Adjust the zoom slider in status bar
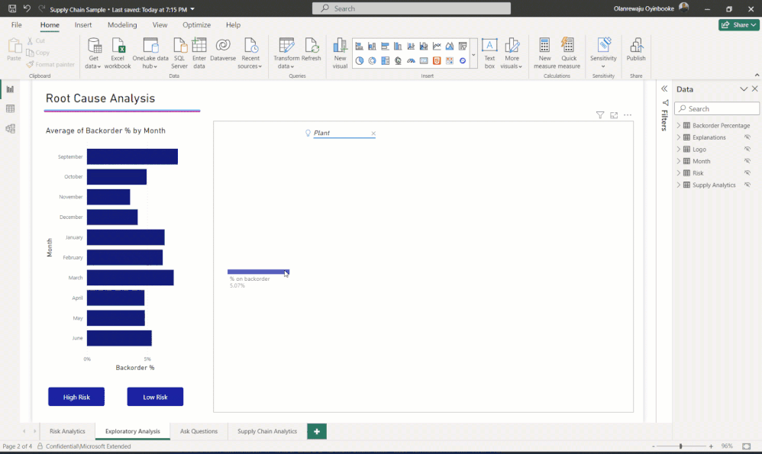This screenshot has width=762, height=454. tap(681, 446)
